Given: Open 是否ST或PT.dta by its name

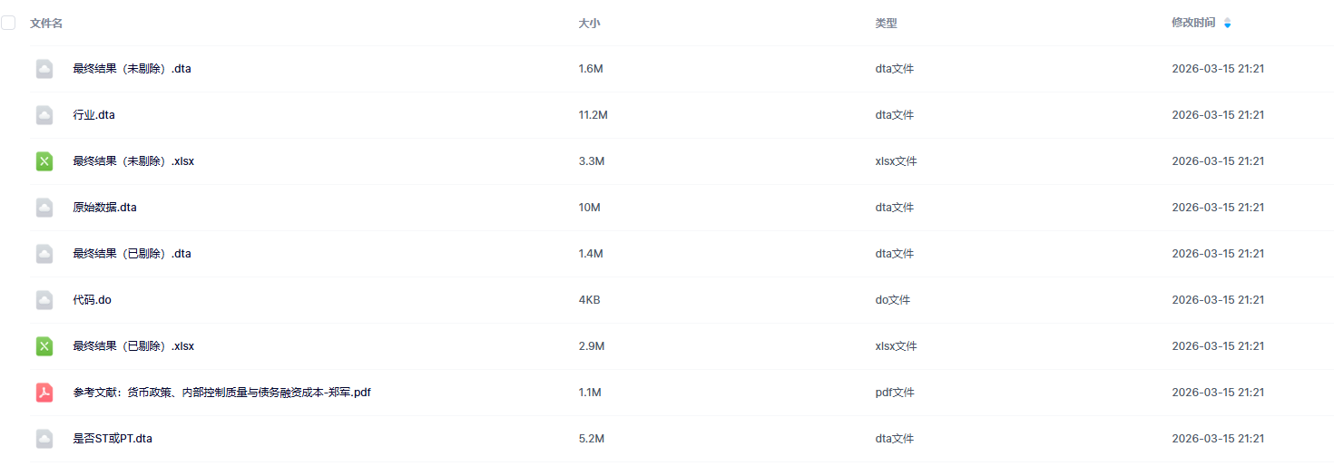Looking at the screenshot, I should tap(113, 439).
